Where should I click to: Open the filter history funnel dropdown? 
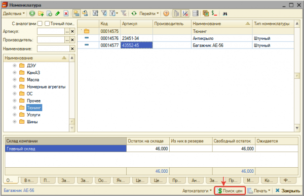pyautogui.click(x=113, y=13)
